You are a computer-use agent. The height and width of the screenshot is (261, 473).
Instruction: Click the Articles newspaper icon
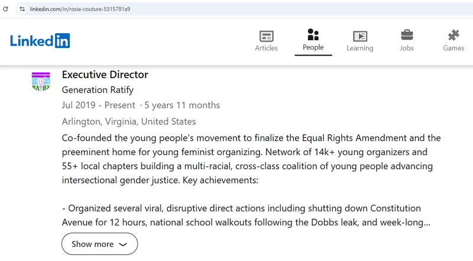coord(267,36)
